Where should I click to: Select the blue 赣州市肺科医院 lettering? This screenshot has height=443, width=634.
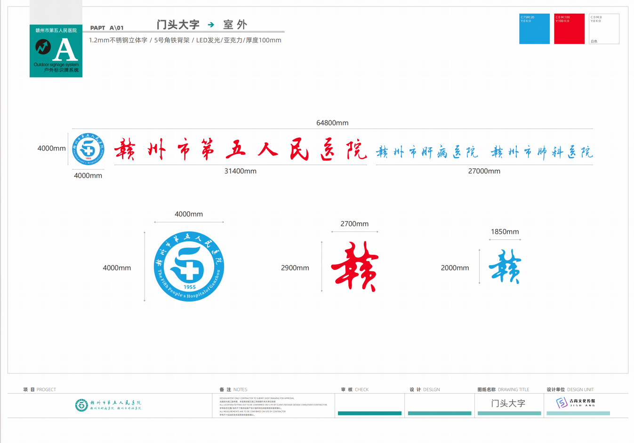coord(542,152)
